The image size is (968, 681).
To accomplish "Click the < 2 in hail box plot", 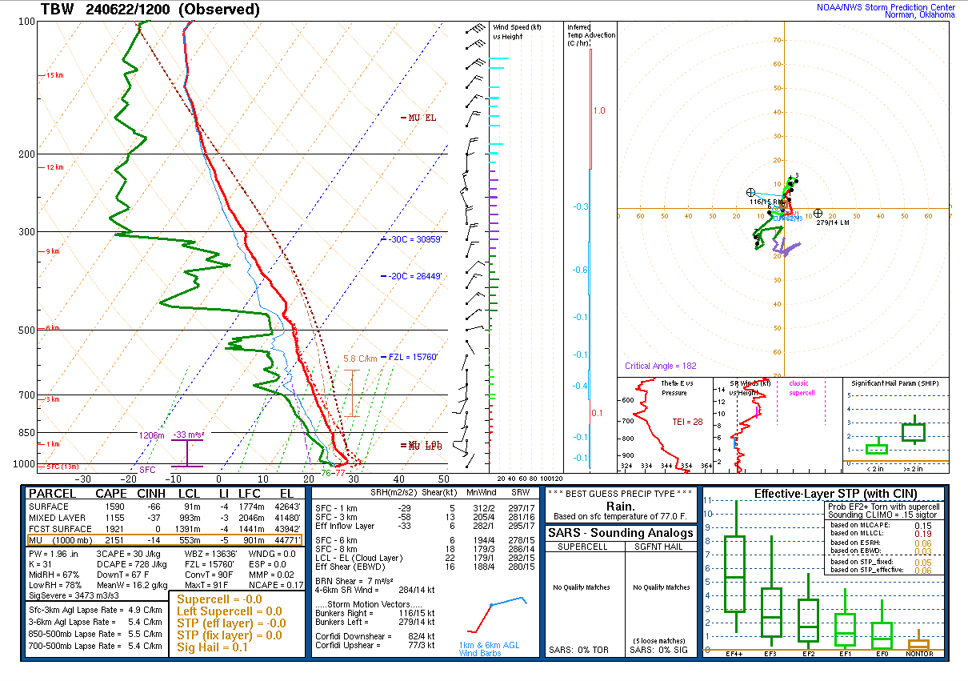I will tap(877, 449).
